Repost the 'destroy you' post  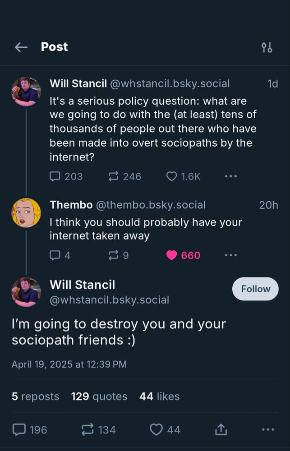coord(85,430)
